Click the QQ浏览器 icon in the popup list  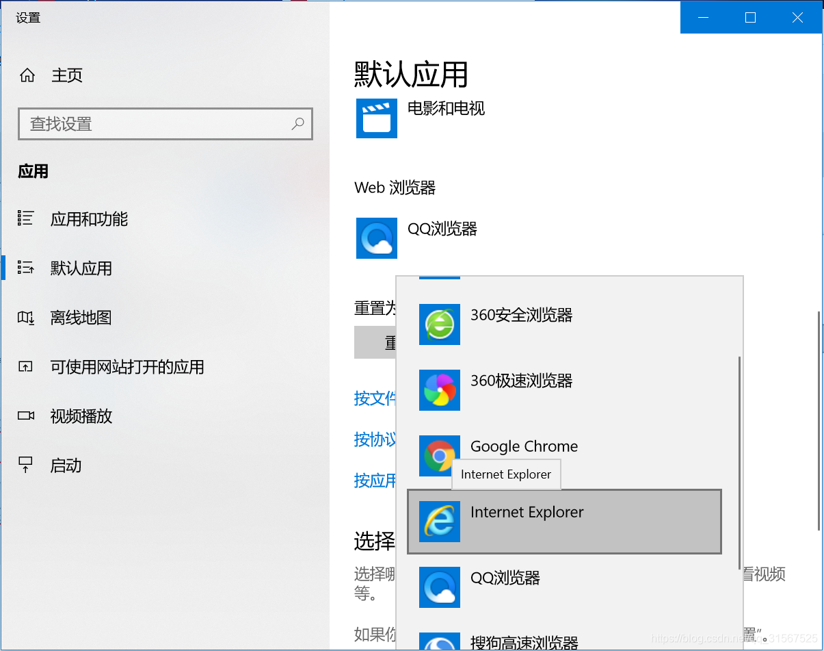pyautogui.click(x=440, y=587)
